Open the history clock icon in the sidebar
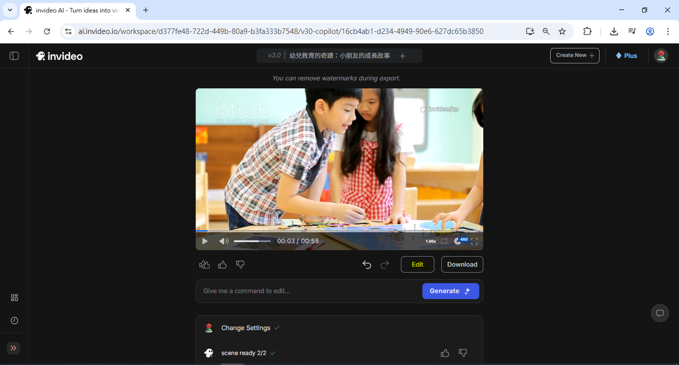The image size is (679, 365). [14, 321]
